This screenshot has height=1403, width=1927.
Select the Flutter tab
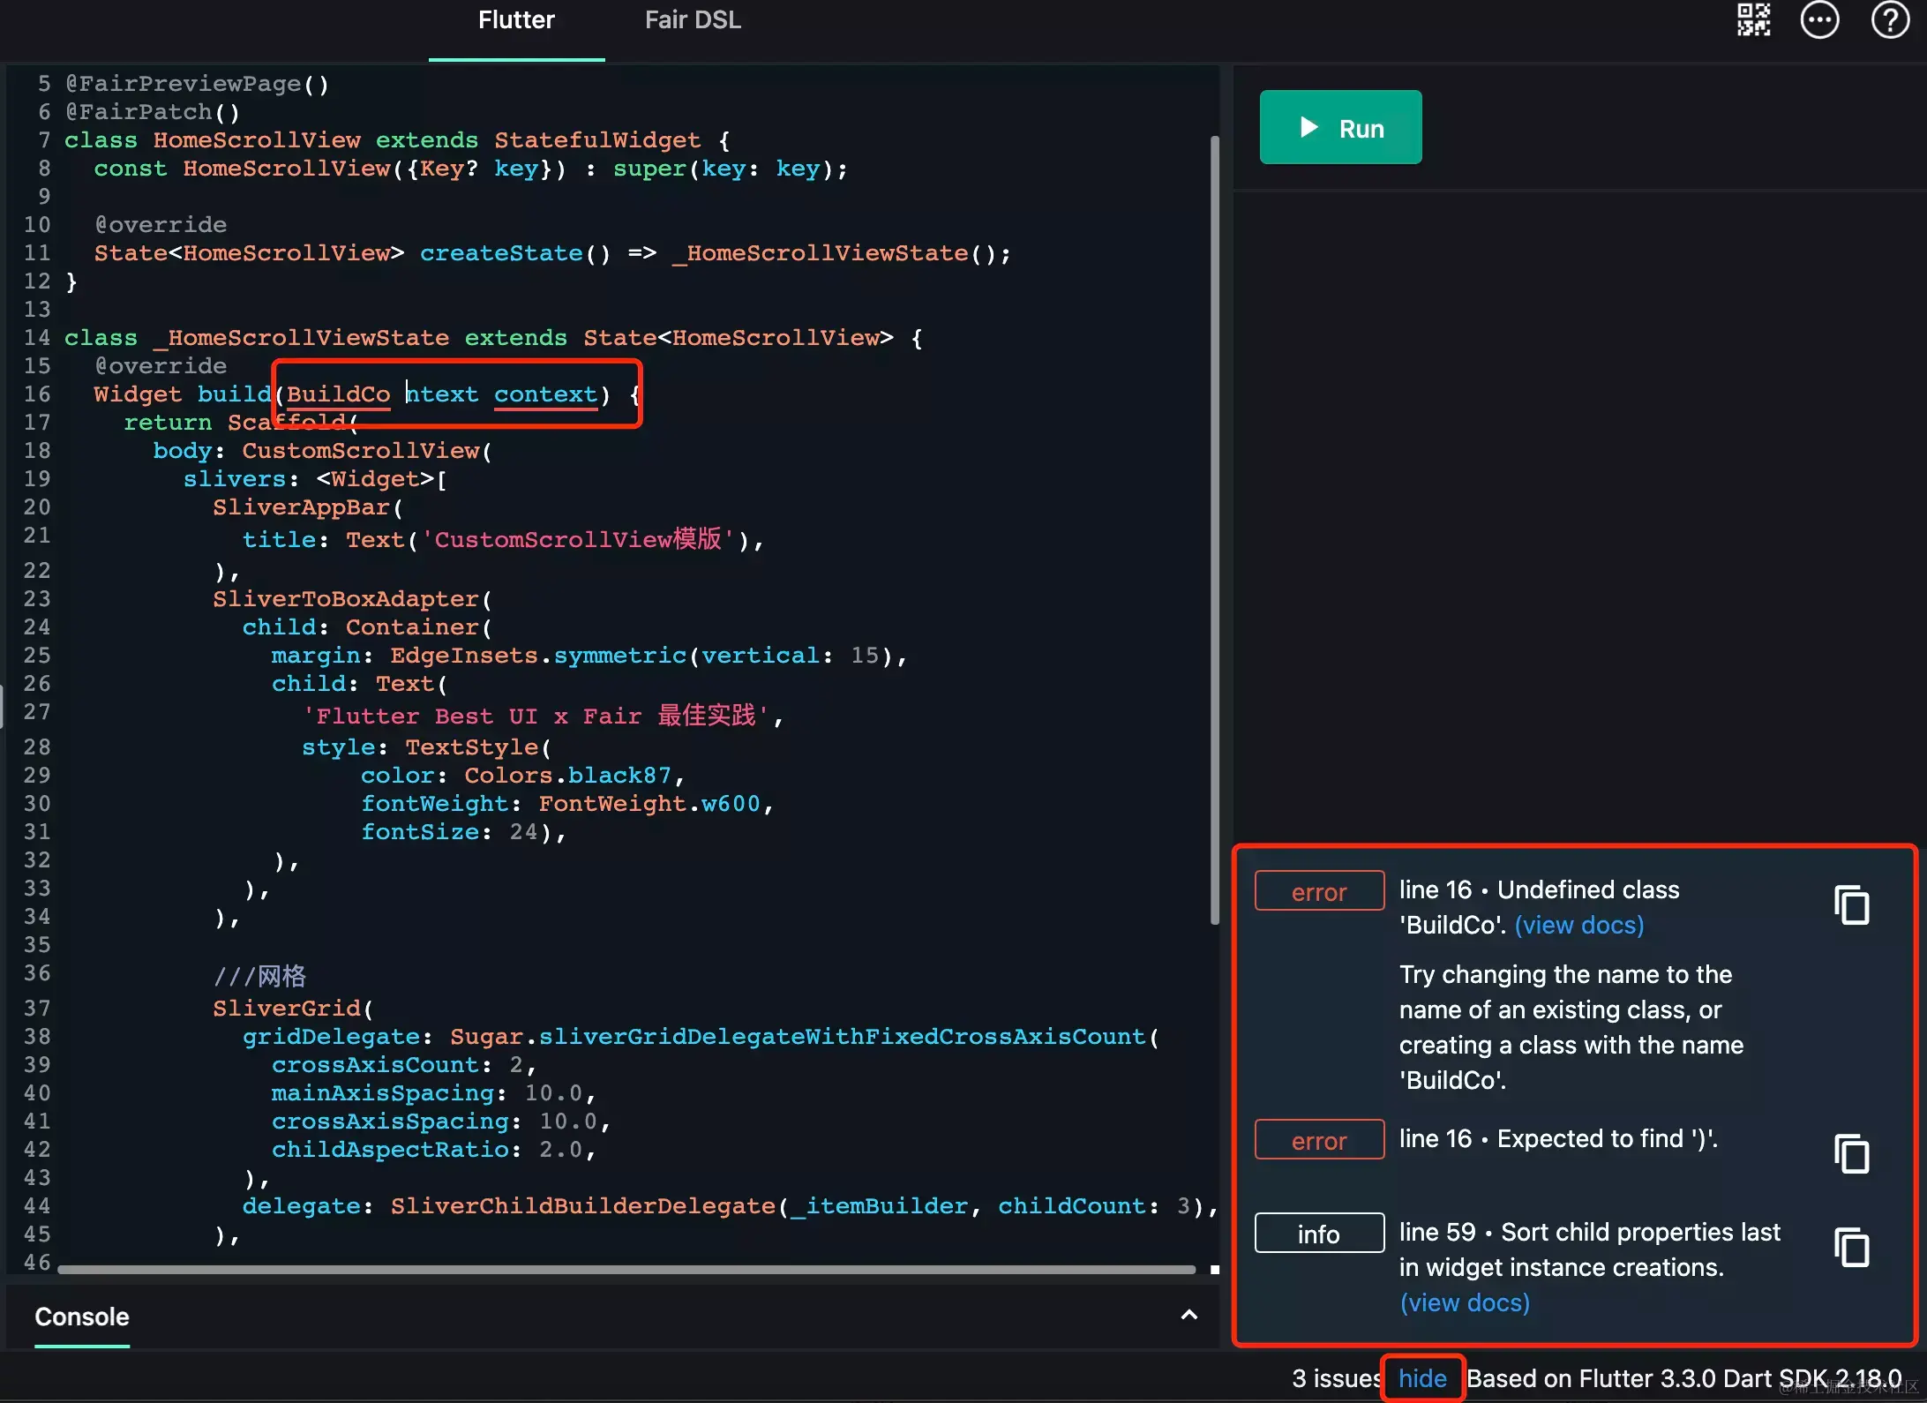pos(516,20)
